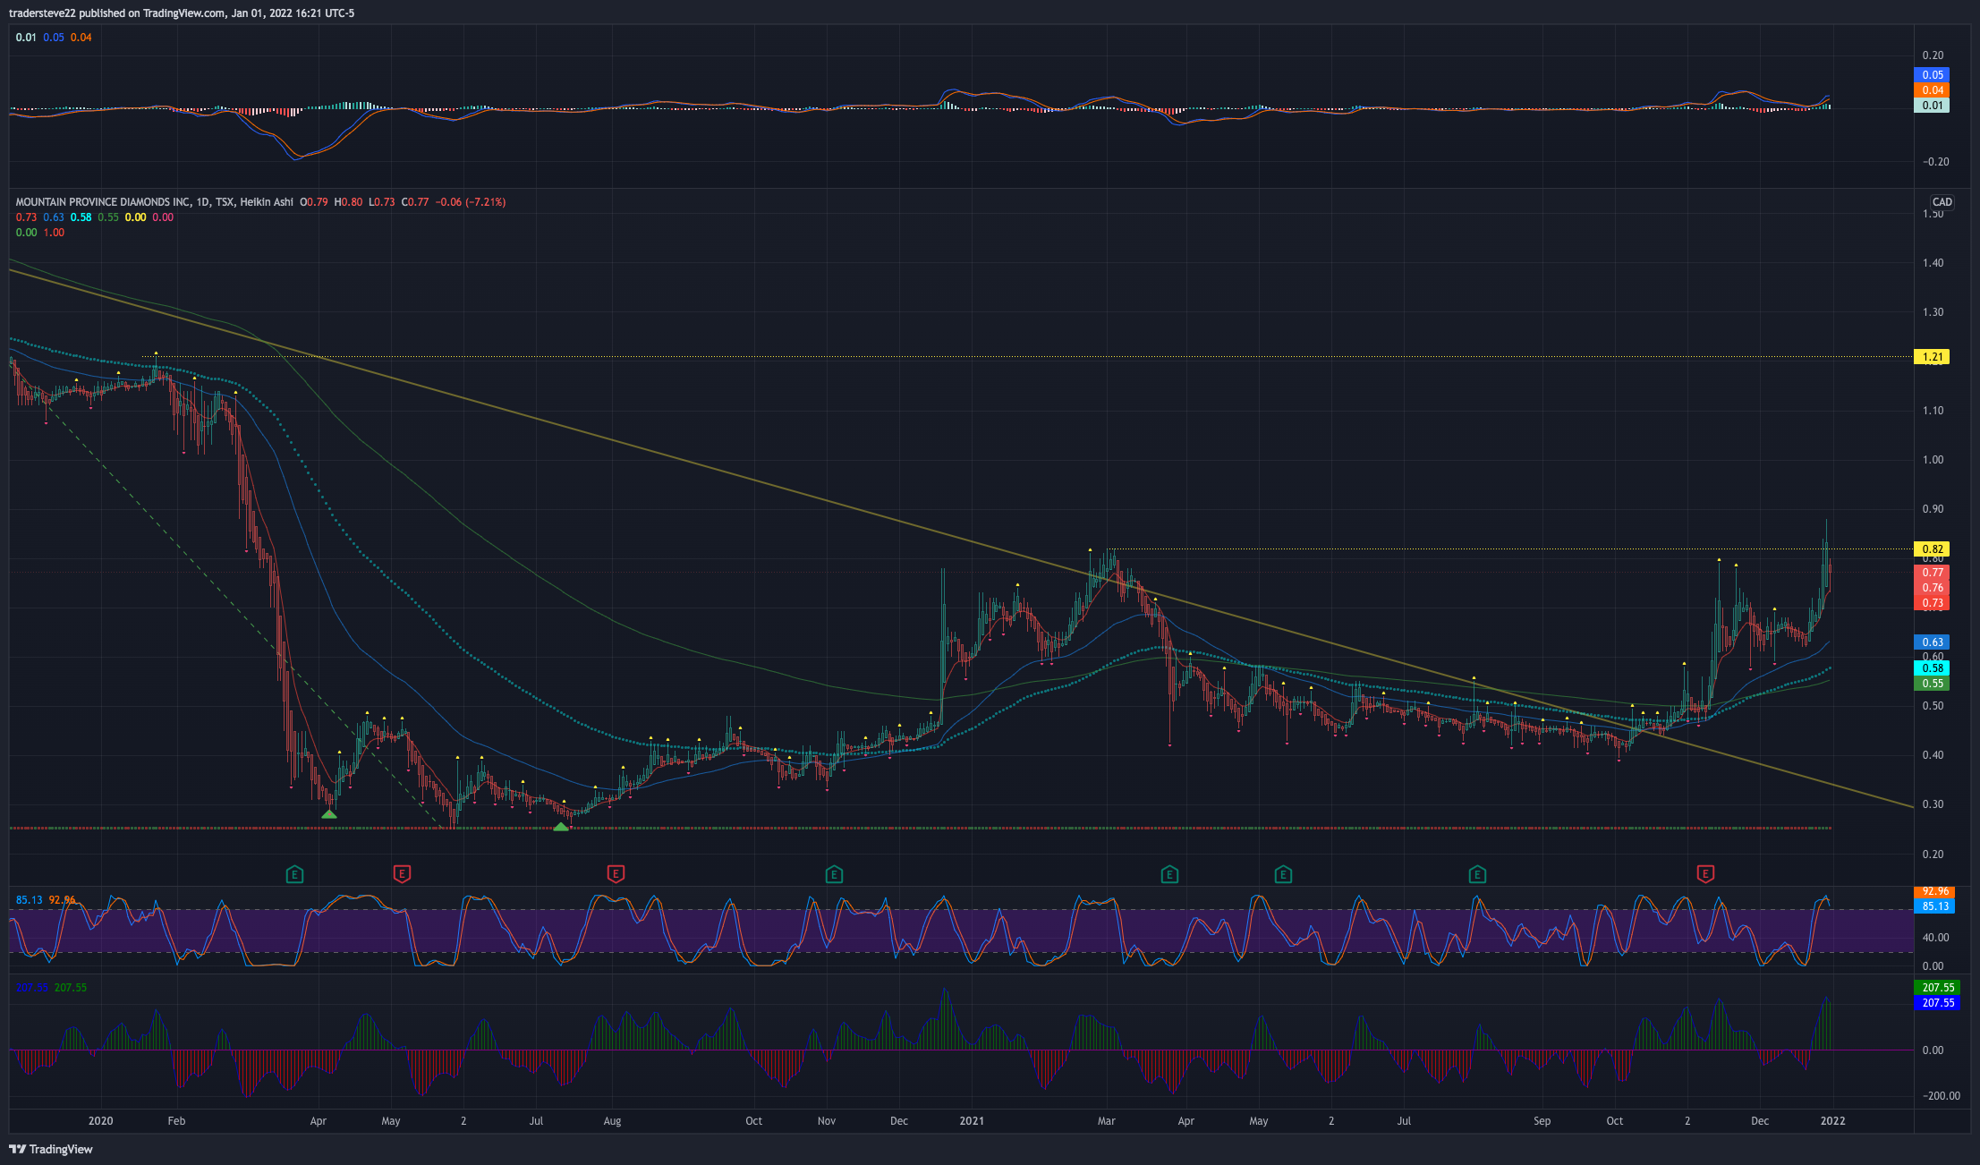Click the white 0.01 histogram axis label
This screenshot has width=1980, height=1165.
click(x=1932, y=106)
